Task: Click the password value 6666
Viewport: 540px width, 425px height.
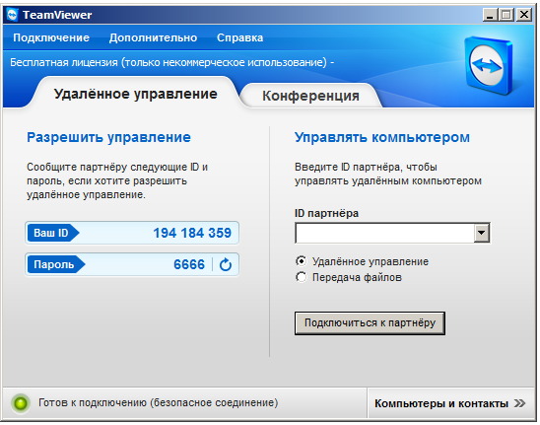Action: click(189, 264)
